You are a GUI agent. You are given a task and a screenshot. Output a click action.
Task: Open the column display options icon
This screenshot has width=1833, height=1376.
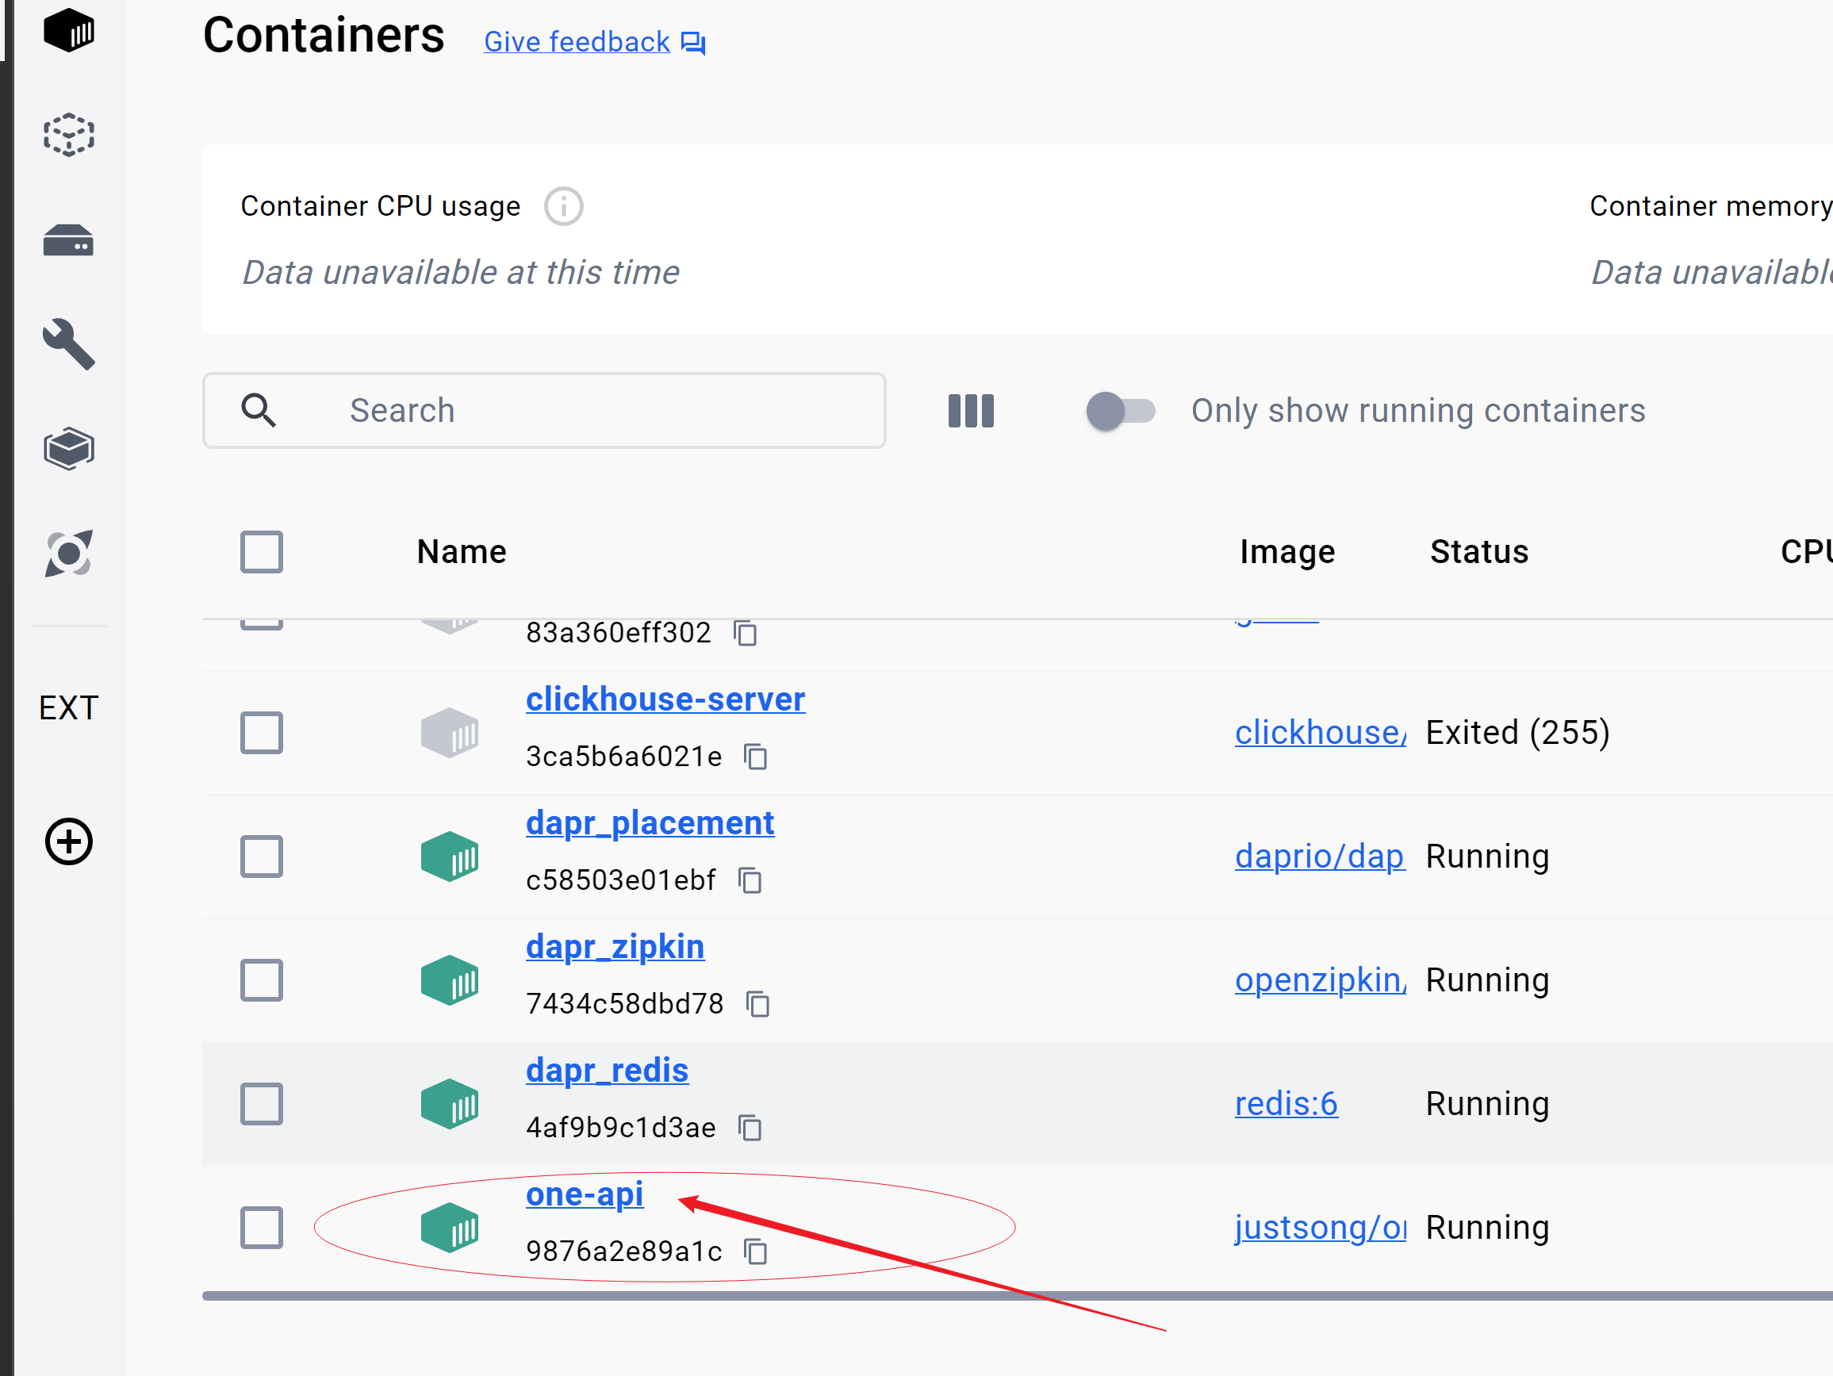[x=970, y=411]
